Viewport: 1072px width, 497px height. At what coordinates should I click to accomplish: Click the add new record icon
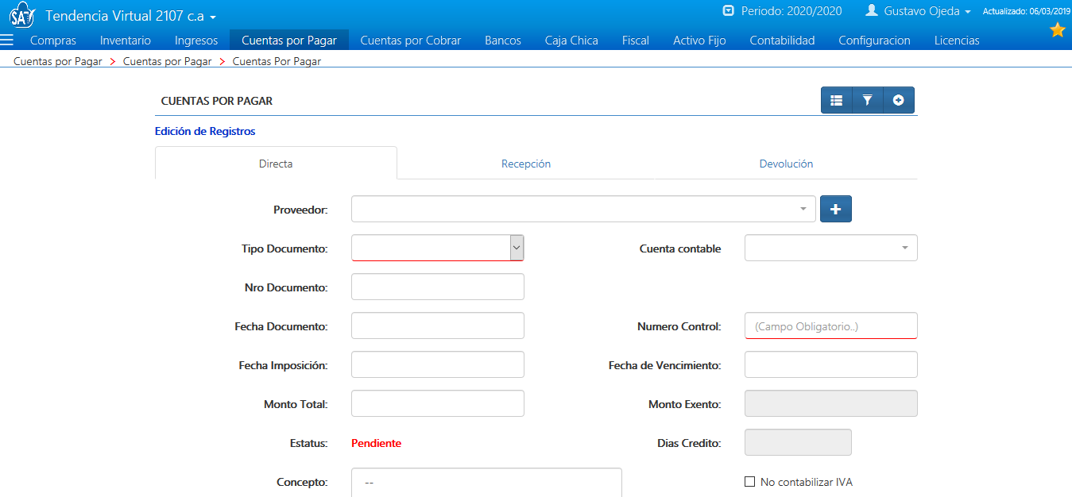tap(899, 100)
